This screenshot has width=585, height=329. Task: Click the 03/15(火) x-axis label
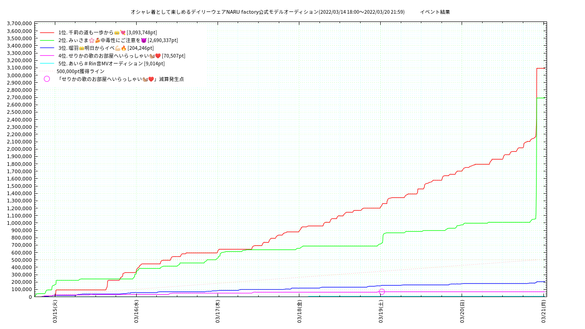55,312
